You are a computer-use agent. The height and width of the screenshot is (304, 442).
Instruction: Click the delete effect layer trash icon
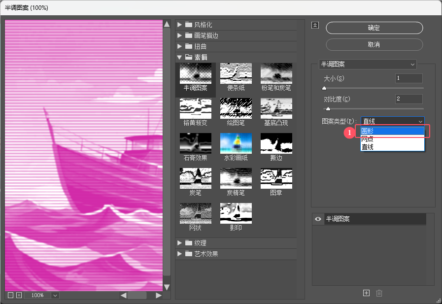379,293
